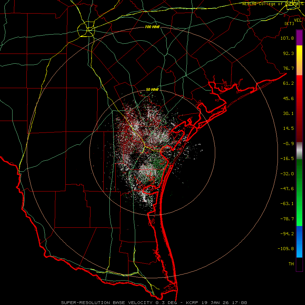Screen dimensions: 305x305
Task: Click the -109.8 velocity scale value
Action: (286, 249)
